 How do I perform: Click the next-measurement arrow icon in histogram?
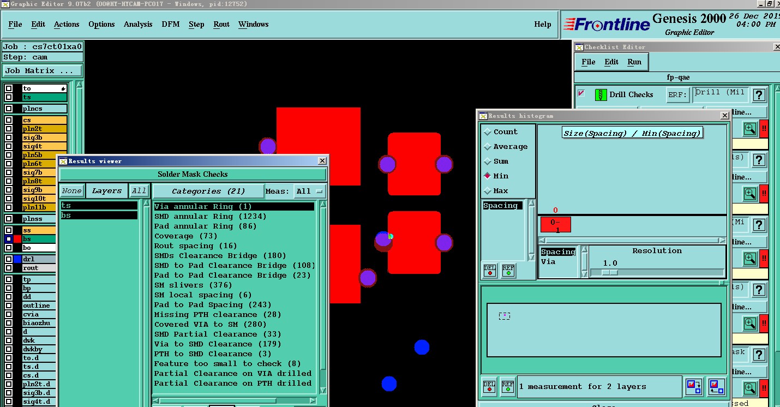pos(694,387)
